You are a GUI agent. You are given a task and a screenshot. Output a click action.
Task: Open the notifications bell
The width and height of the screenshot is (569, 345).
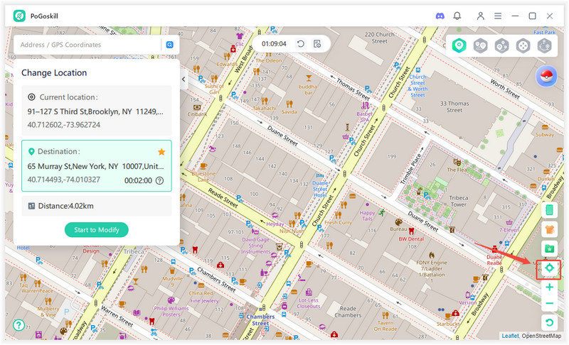tap(457, 16)
